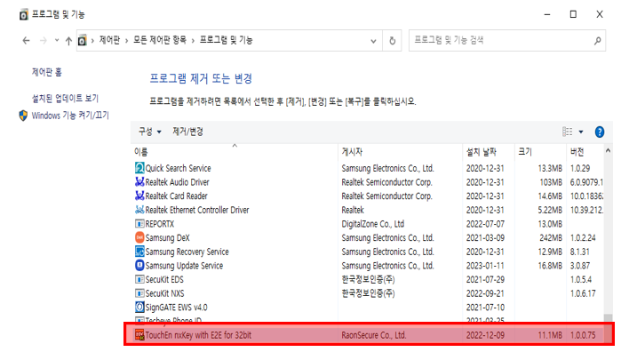
Task: Open Windows 기능 켜기/끄기
Action: coord(70,116)
